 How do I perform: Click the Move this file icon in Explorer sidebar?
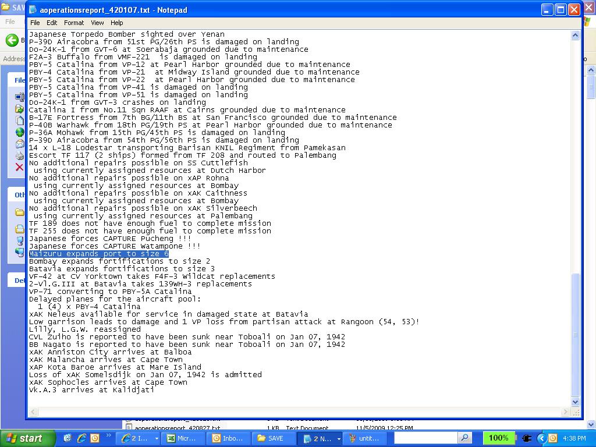point(19,109)
